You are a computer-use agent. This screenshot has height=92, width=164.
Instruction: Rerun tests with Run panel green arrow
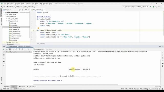(x=4, y=49)
